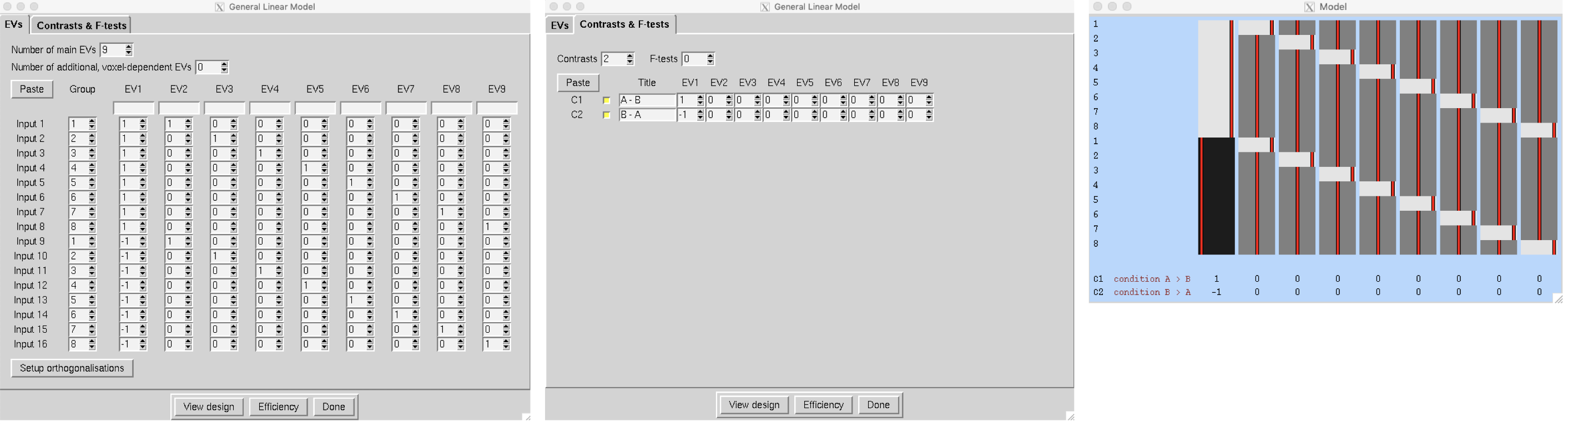
Task: Select the "B - A" contrast title field
Action: click(x=647, y=115)
